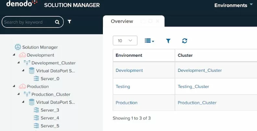Select Server_3 in the tree

click(50, 110)
